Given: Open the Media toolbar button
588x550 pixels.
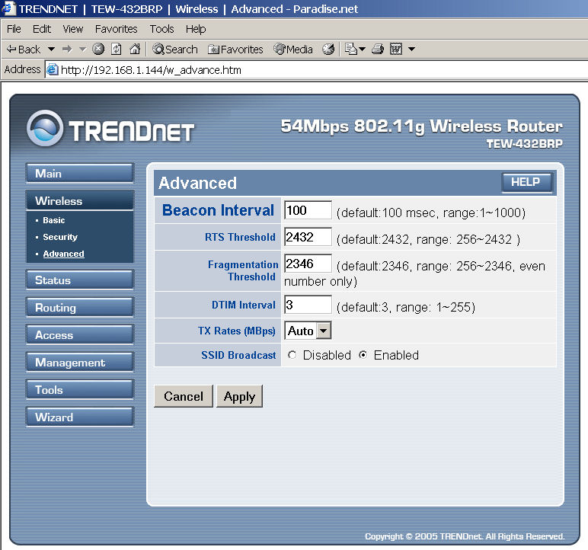Looking at the screenshot, I should (293, 50).
